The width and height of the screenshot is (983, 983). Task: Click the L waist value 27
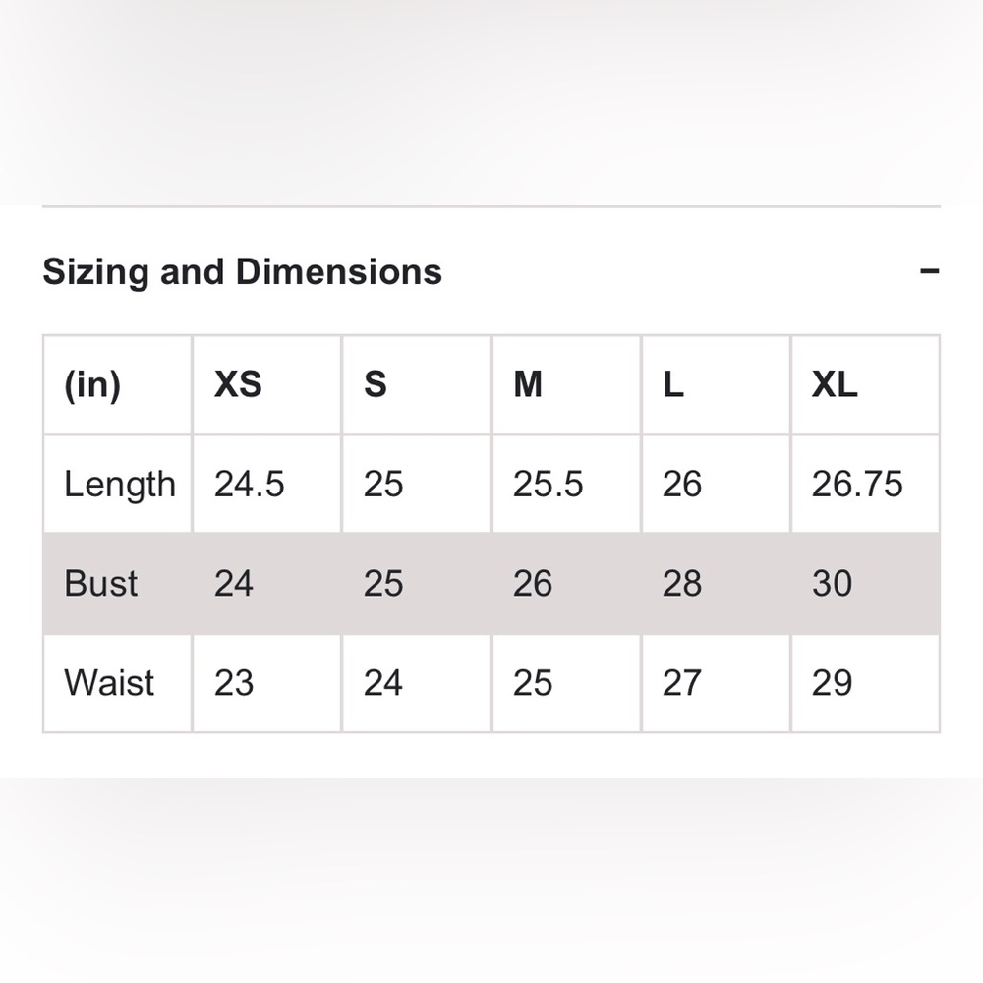tap(682, 683)
